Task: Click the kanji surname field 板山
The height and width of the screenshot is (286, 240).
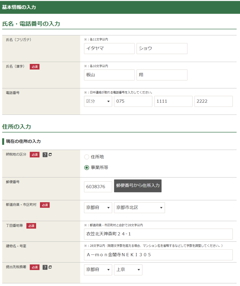Action: [x=109, y=75]
